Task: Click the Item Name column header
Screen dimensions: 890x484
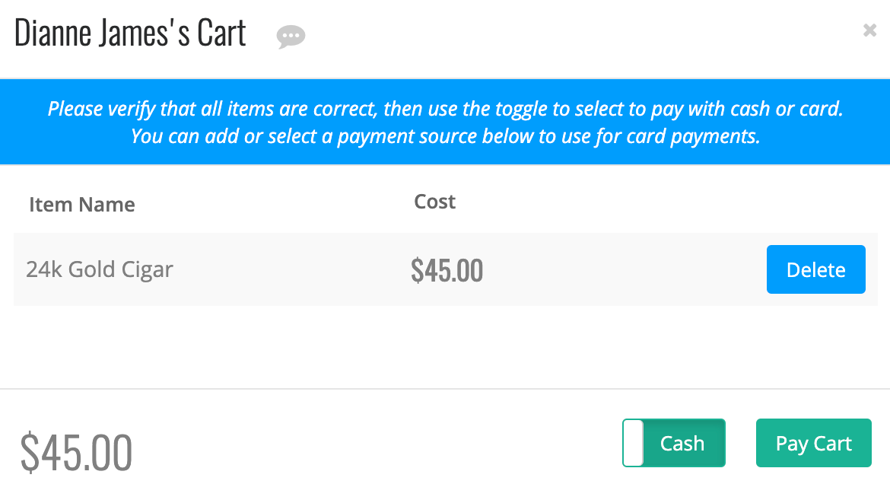Action: [x=81, y=205]
